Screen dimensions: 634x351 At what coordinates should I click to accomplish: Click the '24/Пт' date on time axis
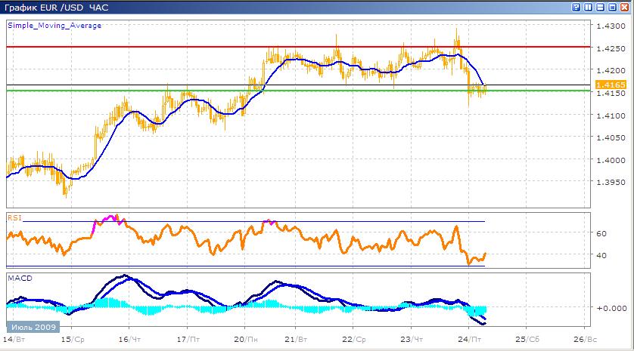tap(469, 340)
